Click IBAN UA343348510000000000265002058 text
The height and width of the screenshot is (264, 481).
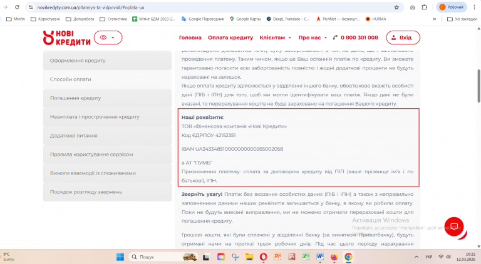(232, 149)
